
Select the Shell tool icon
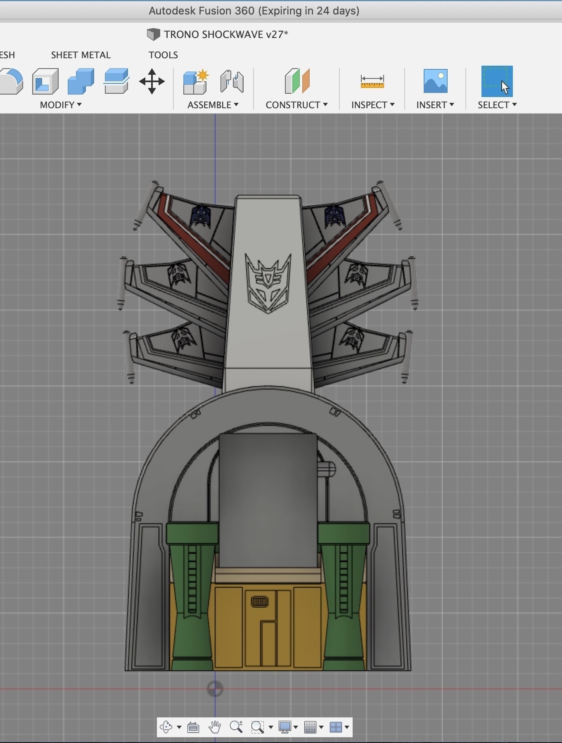[x=45, y=81]
